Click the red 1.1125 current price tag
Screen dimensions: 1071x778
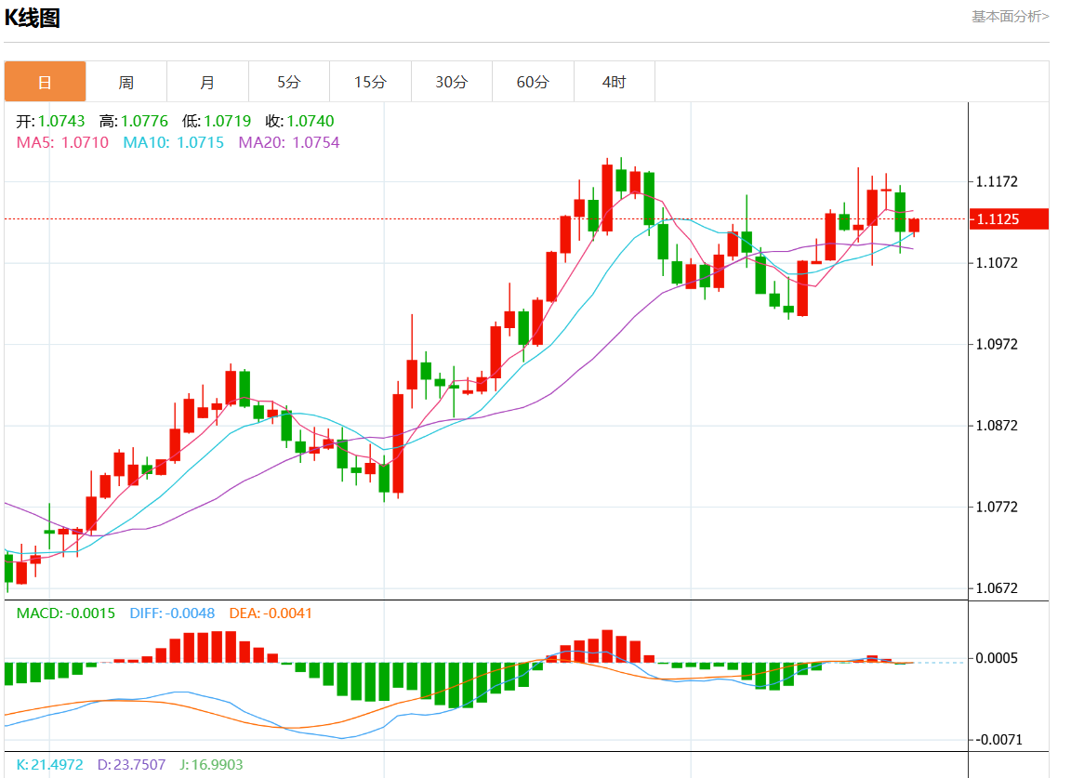pos(1009,219)
